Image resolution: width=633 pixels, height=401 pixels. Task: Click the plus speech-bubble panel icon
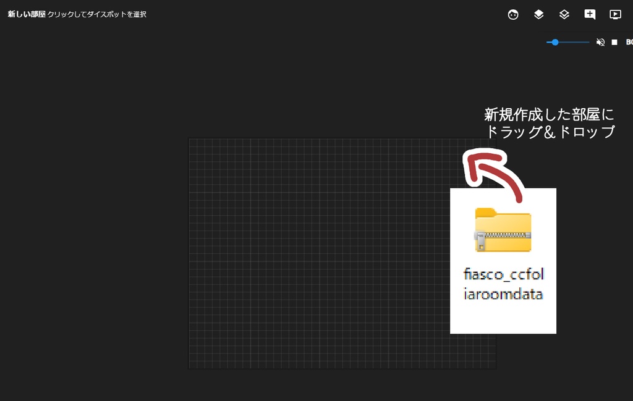pyautogui.click(x=589, y=14)
